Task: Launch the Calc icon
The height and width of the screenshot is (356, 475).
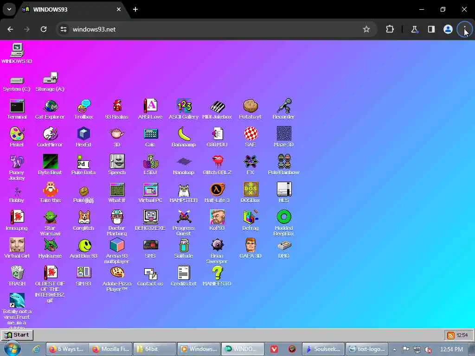Action: tap(151, 134)
